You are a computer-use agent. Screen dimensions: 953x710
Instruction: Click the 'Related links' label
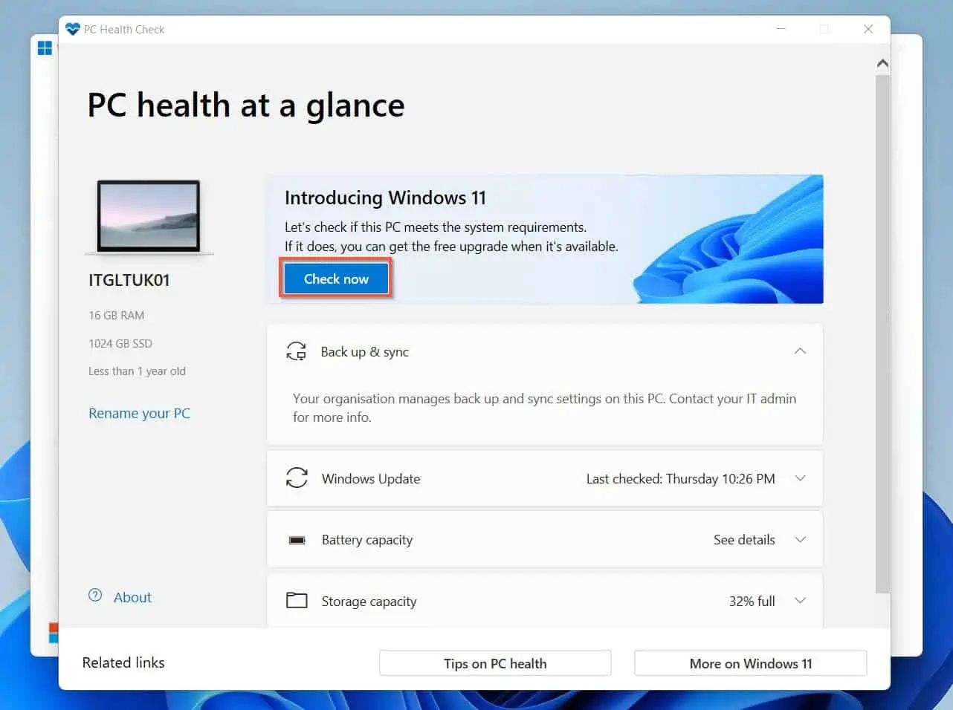click(123, 662)
